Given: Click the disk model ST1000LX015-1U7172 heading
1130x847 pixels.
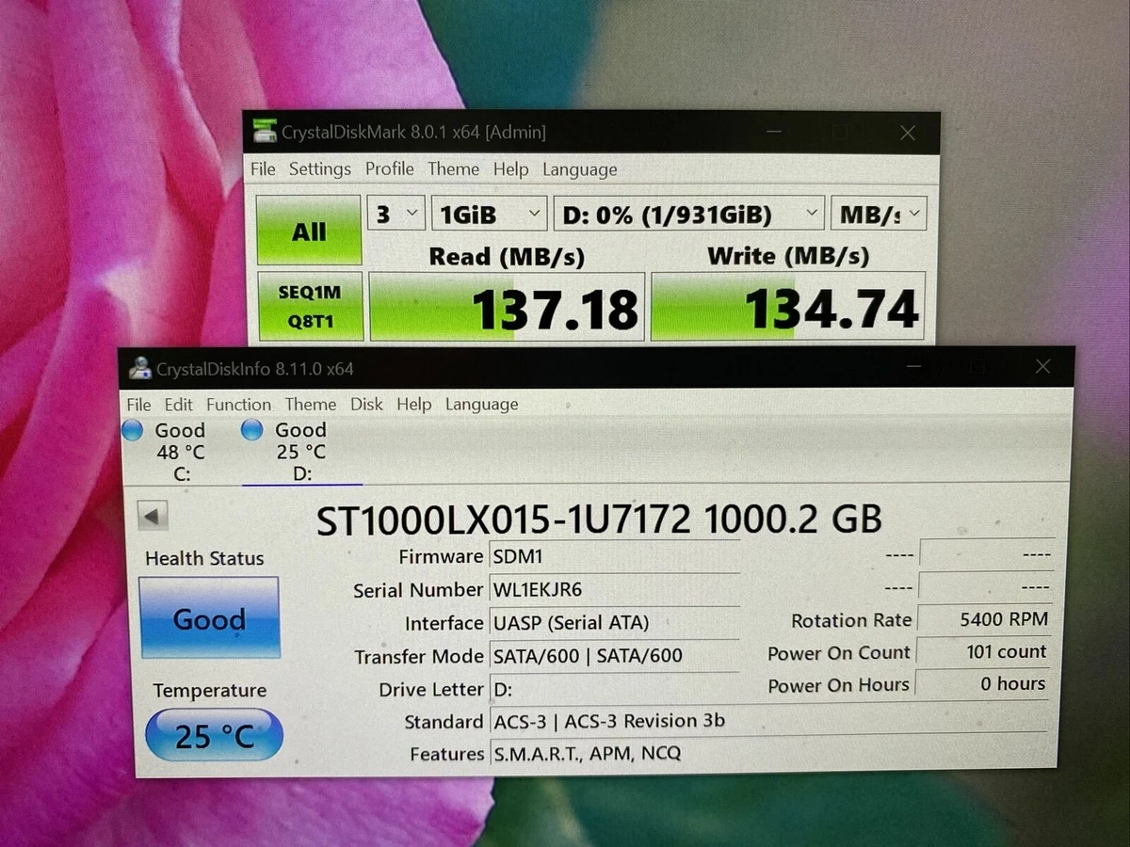Looking at the screenshot, I should coord(598,519).
